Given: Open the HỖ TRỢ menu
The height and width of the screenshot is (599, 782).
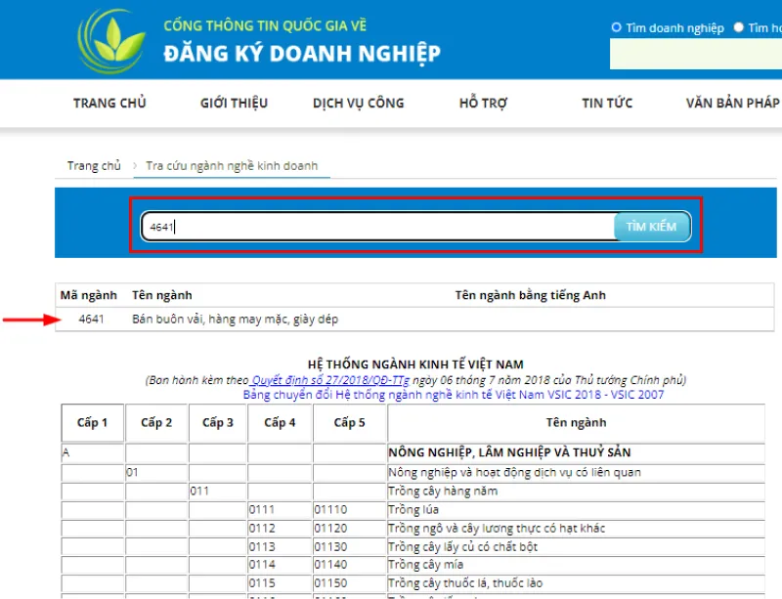Looking at the screenshot, I should [483, 103].
